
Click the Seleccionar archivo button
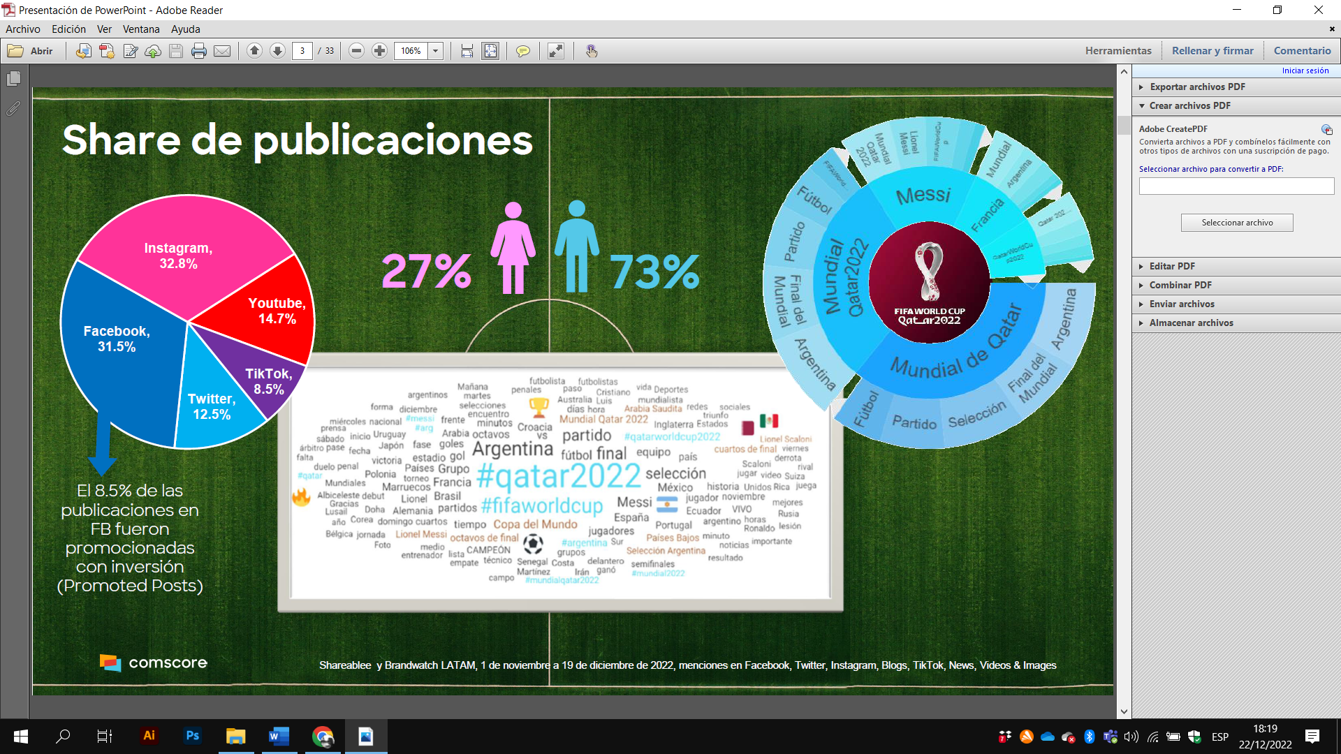1237,223
